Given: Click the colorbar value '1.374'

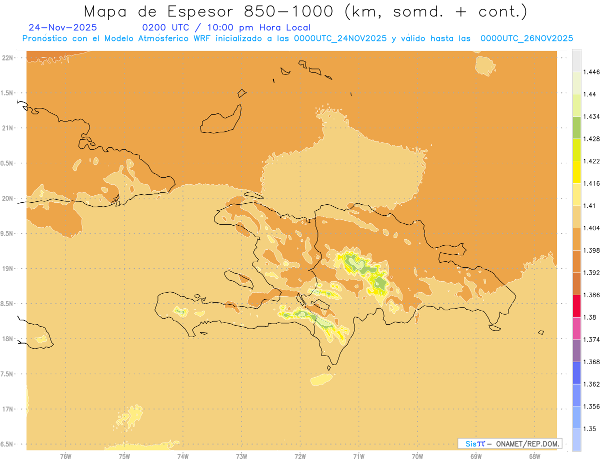Looking at the screenshot, I should point(592,340).
